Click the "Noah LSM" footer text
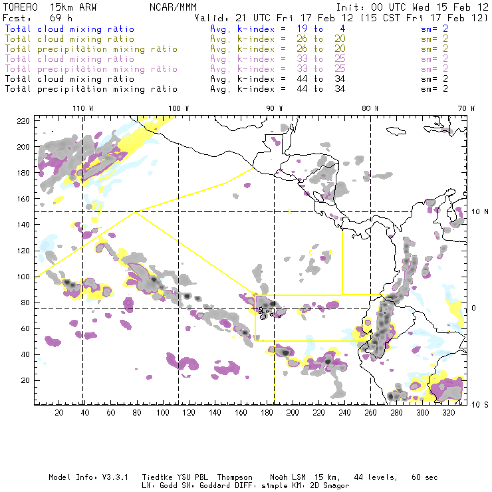This screenshot has width=492, height=492. click(x=288, y=477)
